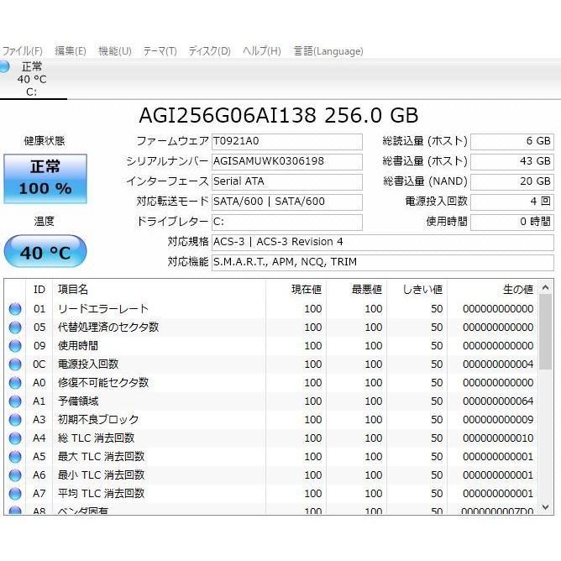The height and width of the screenshot is (561, 561).
Task: Open the ヘルプ(H) menu
Action: [x=261, y=51]
